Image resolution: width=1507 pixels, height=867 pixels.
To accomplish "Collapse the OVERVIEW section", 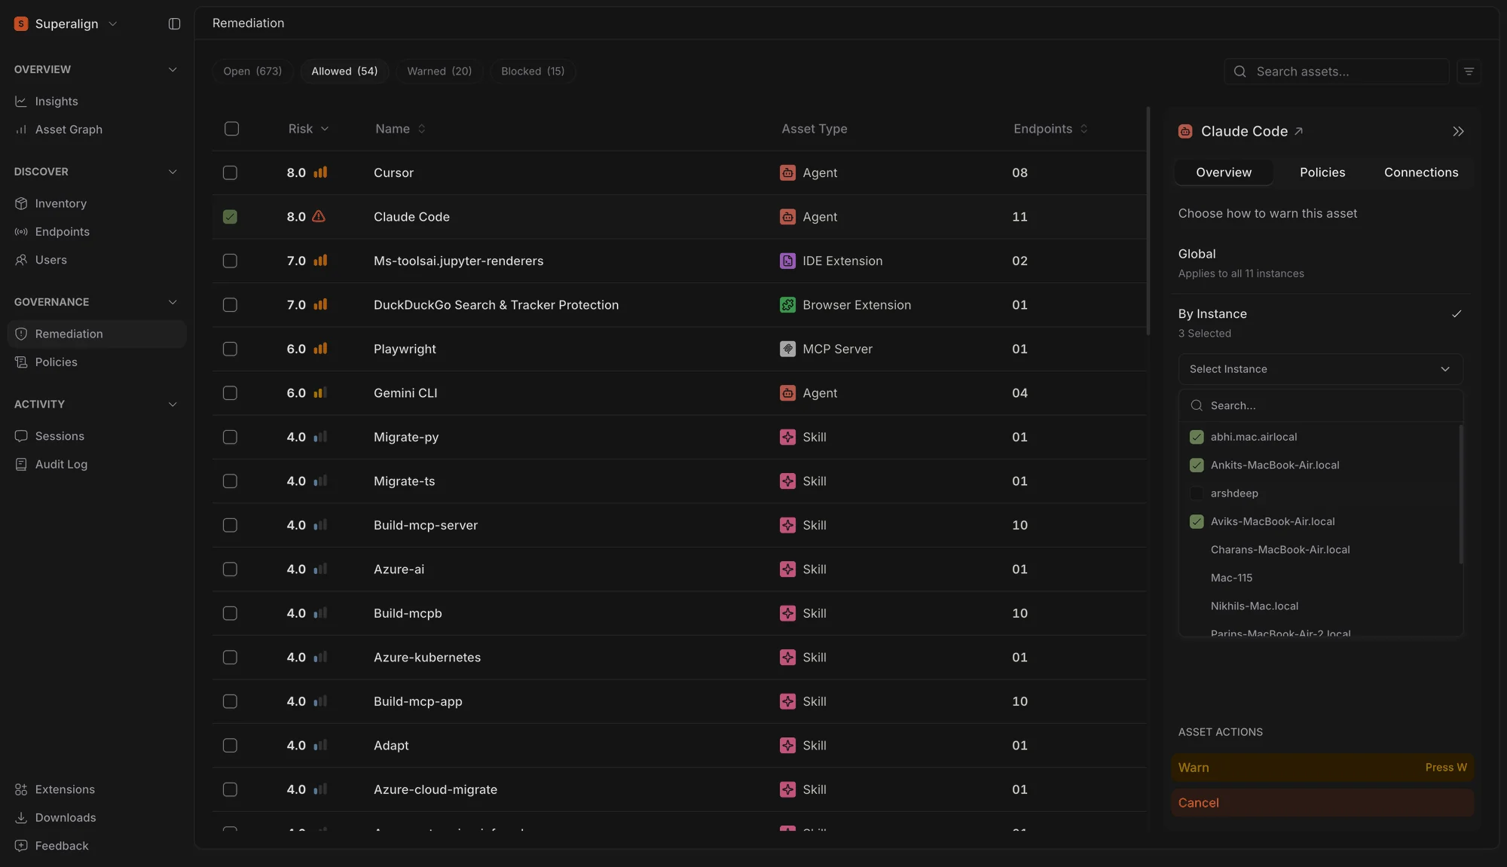I will pos(173,69).
